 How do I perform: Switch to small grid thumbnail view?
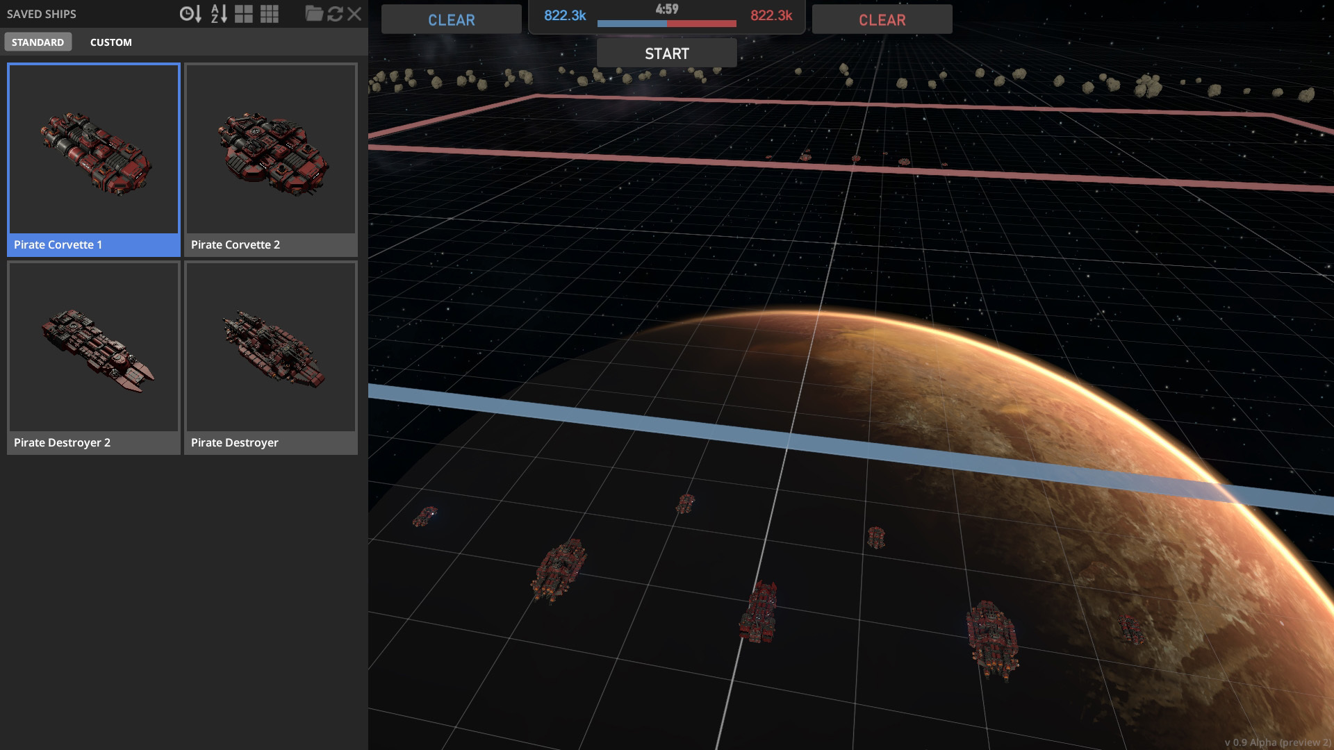coord(270,14)
